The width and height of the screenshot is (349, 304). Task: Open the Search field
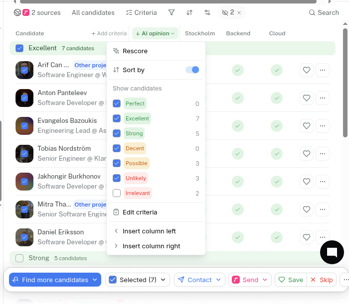tap(324, 12)
